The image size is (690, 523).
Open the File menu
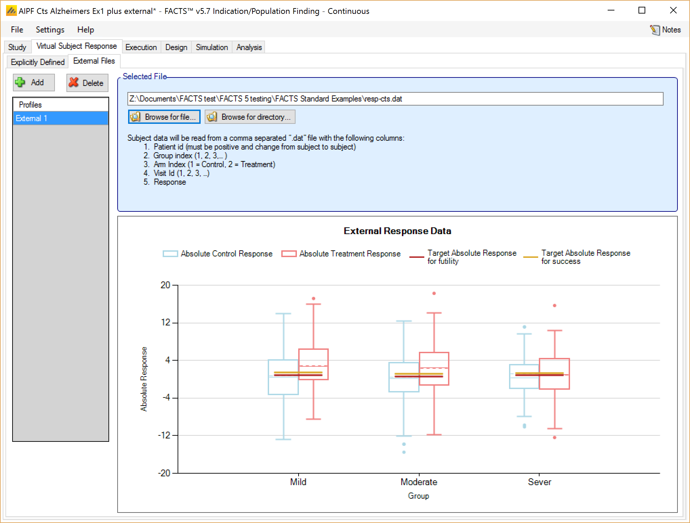pyautogui.click(x=17, y=30)
